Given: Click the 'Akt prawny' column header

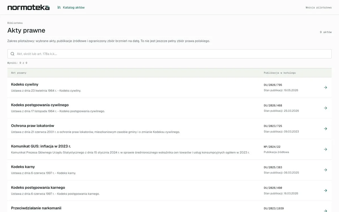Looking at the screenshot, I should click(x=19, y=73).
